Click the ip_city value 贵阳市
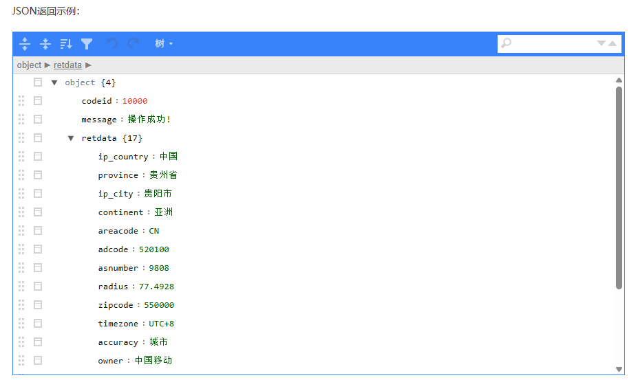The width and height of the screenshot is (638, 380). (x=158, y=194)
